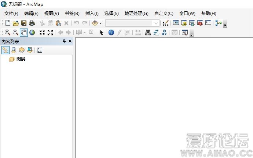The height and width of the screenshot is (158, 253).
Task: Open the 窗口(W) menu
Action: tap(187, 14)
